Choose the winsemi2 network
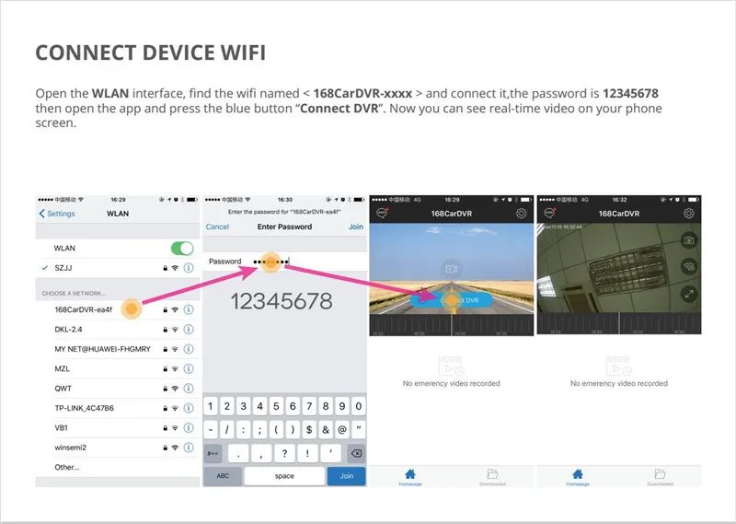The image size is (736, 524). click(118, 448)
